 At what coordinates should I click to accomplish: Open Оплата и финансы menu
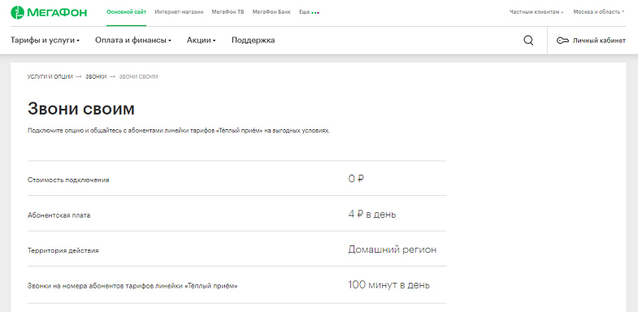pyautogui.click(x=133, y=41)
